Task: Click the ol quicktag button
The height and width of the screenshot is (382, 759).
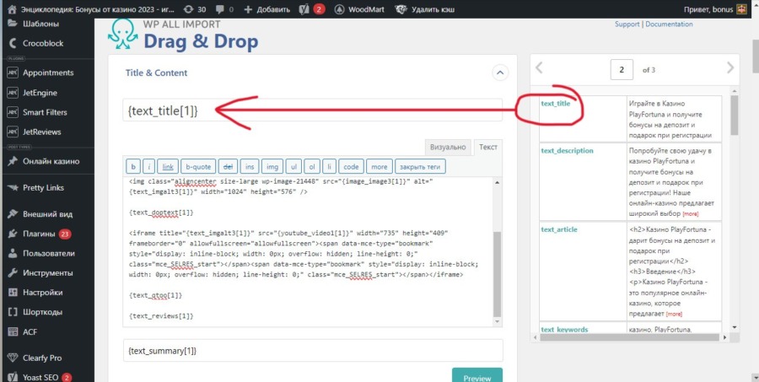Action: [312, 167]
